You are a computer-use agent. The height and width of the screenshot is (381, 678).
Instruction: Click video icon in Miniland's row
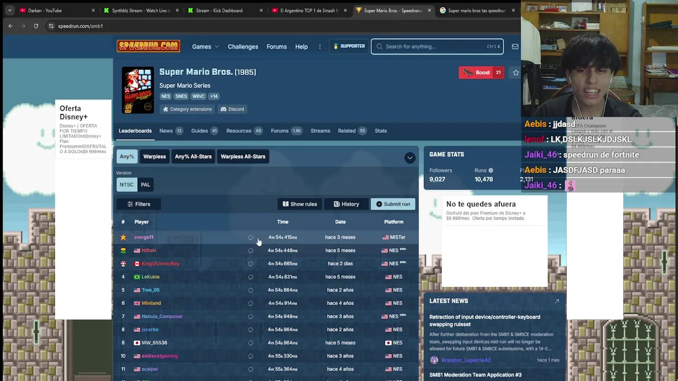[x=251, y=303]
